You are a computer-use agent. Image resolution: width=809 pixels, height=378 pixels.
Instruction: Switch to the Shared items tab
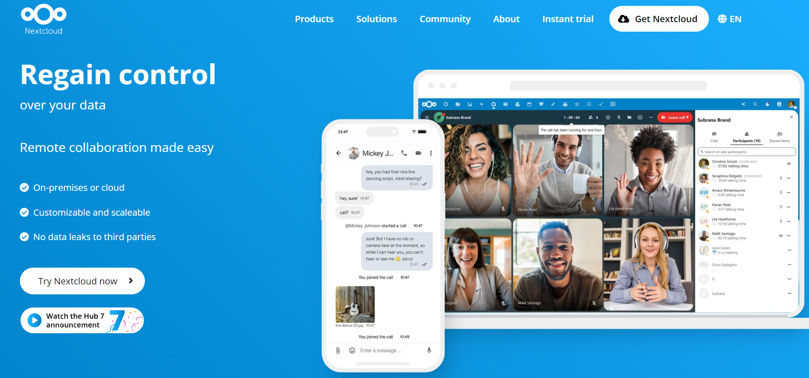pos(779,137)
